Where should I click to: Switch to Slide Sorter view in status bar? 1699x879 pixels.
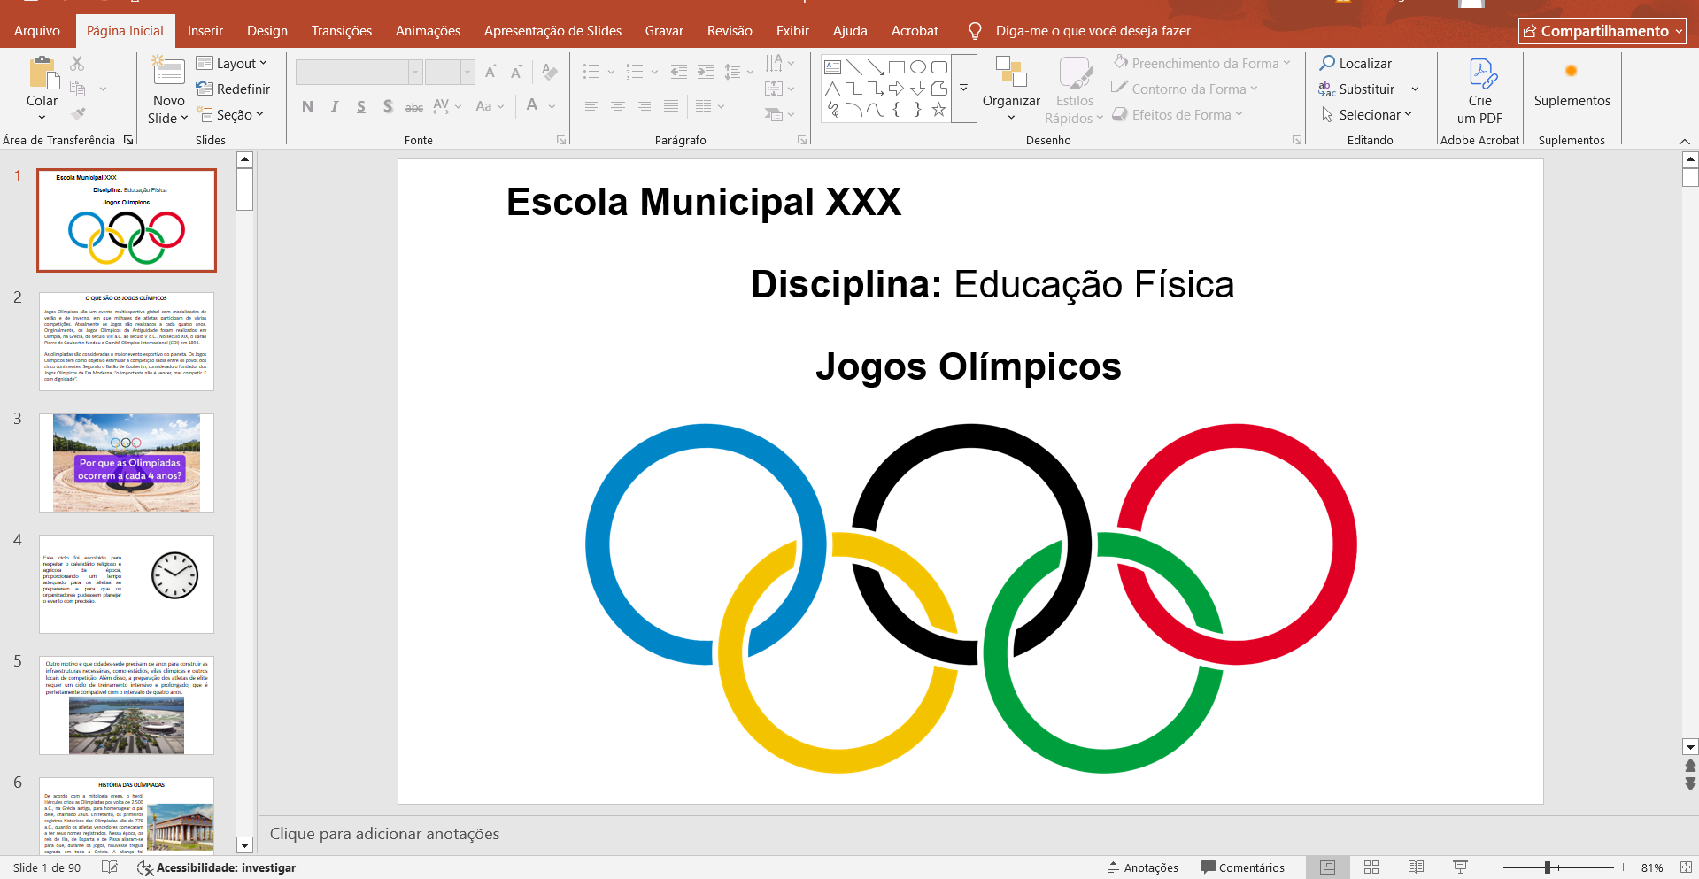pos(1371,867)
